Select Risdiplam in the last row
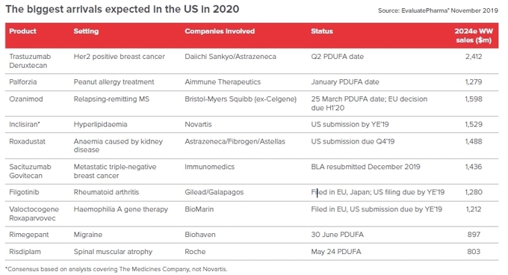This screenshot has height=275, width=508. pyautogui.click(x=25, y=252)
